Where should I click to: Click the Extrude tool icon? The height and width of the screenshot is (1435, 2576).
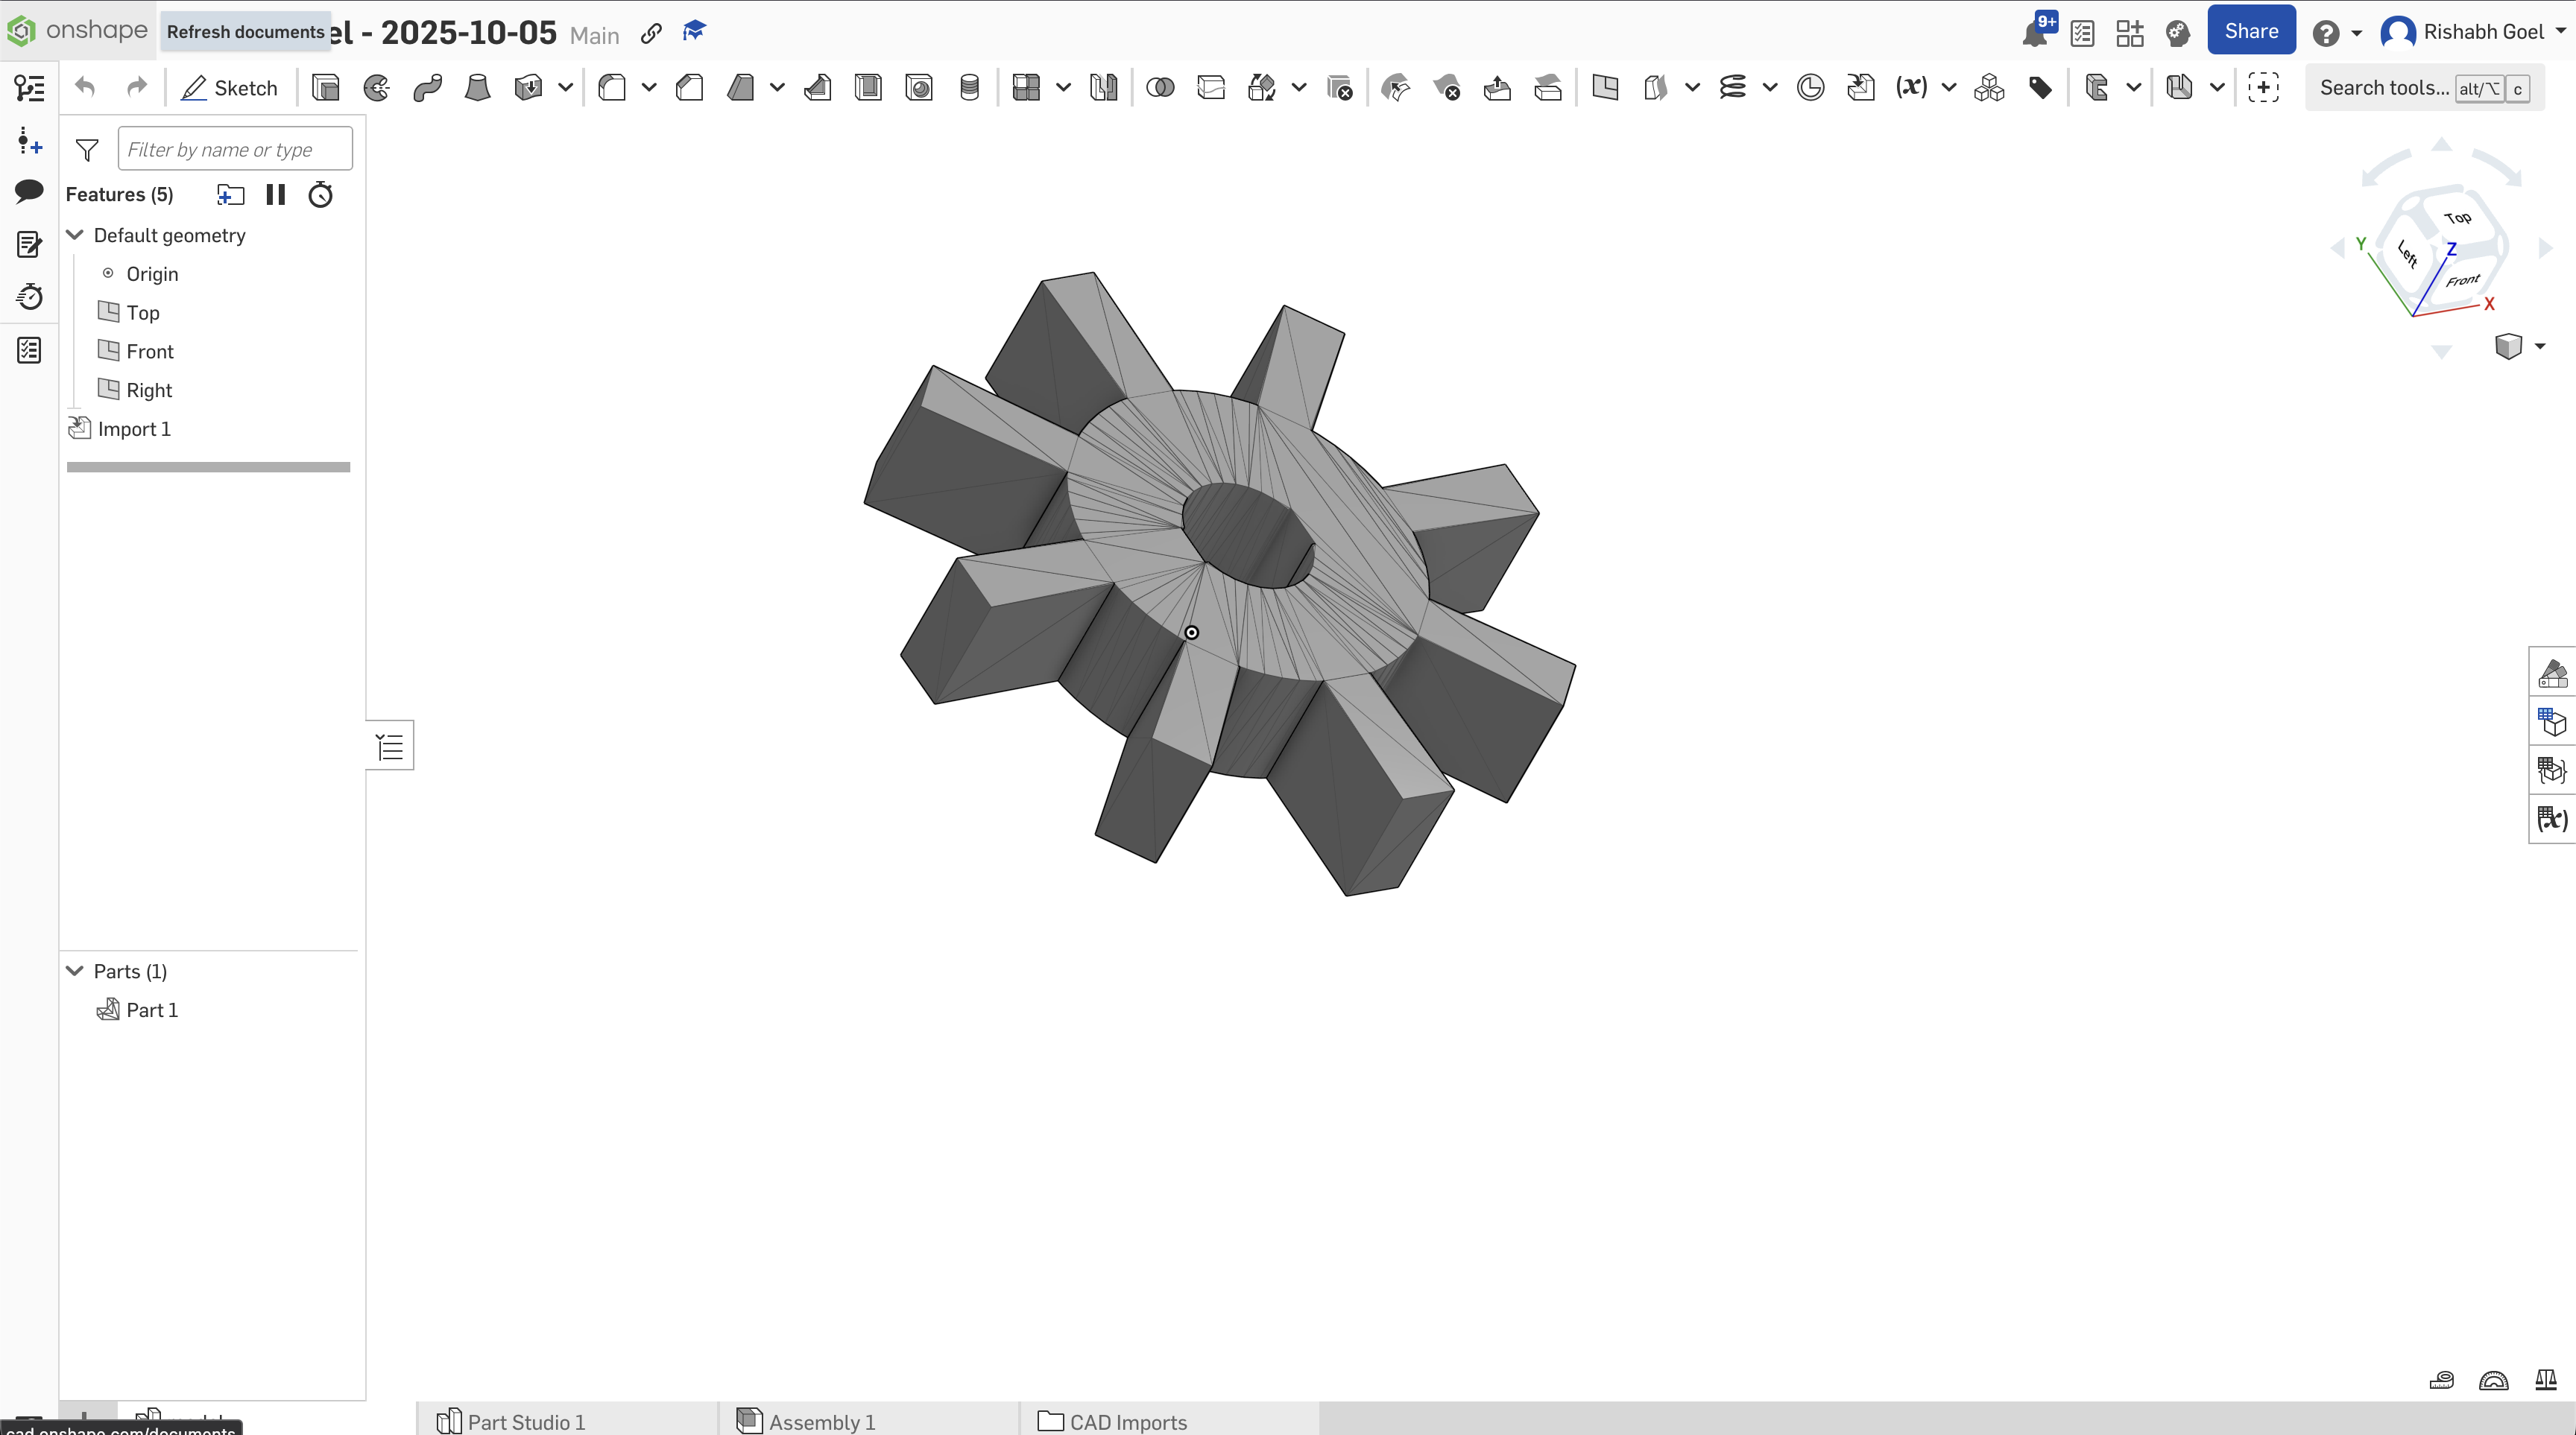click(325, 88)
